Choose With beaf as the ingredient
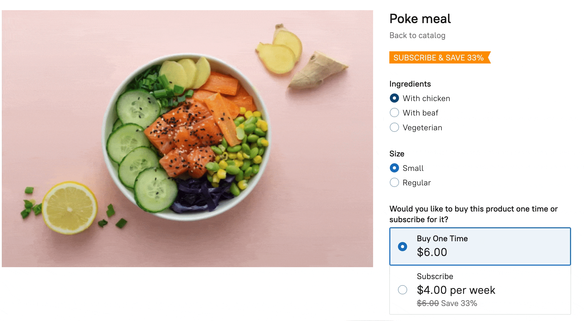Image resolution: width=584 pixels, height=321 pixels. [394, 113]
